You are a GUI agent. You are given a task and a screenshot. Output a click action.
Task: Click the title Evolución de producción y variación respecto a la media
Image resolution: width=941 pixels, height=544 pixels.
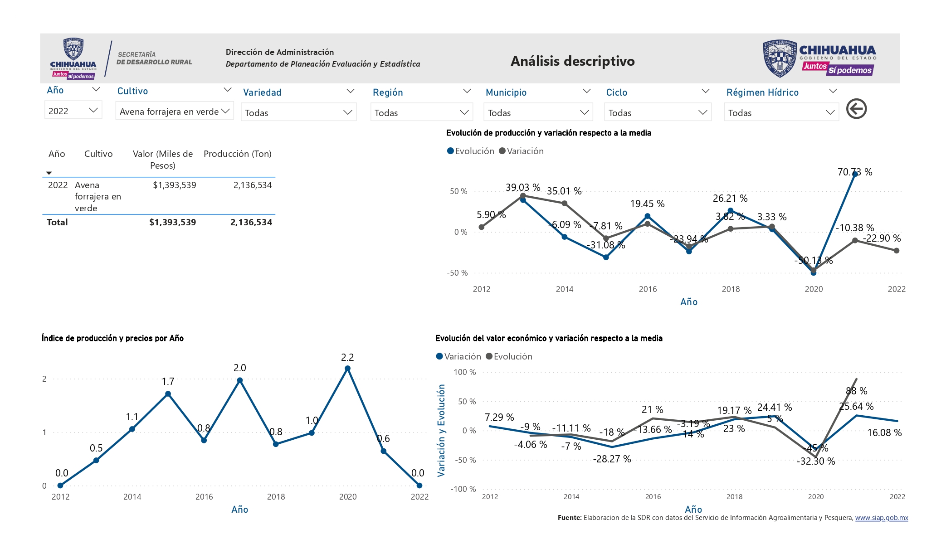tap(549, 133)
